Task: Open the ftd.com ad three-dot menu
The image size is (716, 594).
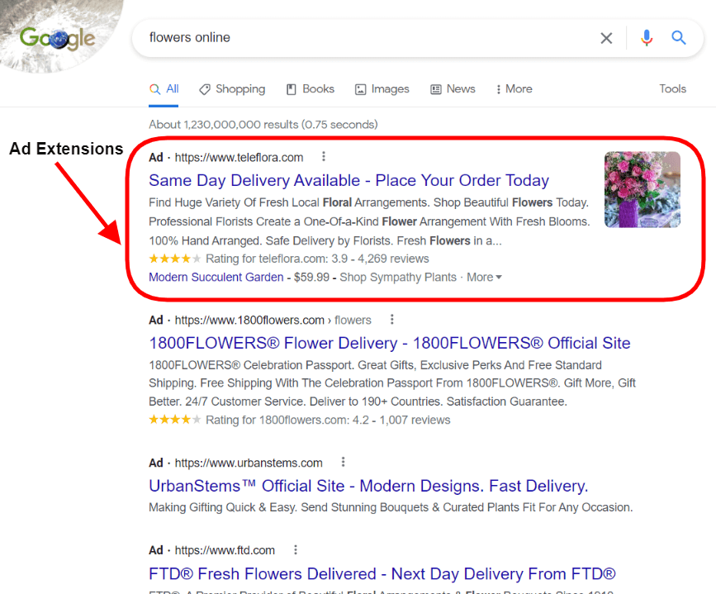Action: point(296,549)
